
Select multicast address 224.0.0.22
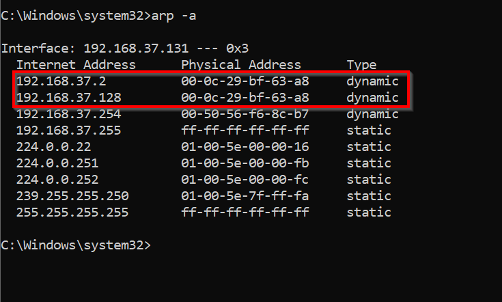click(54, 147)
